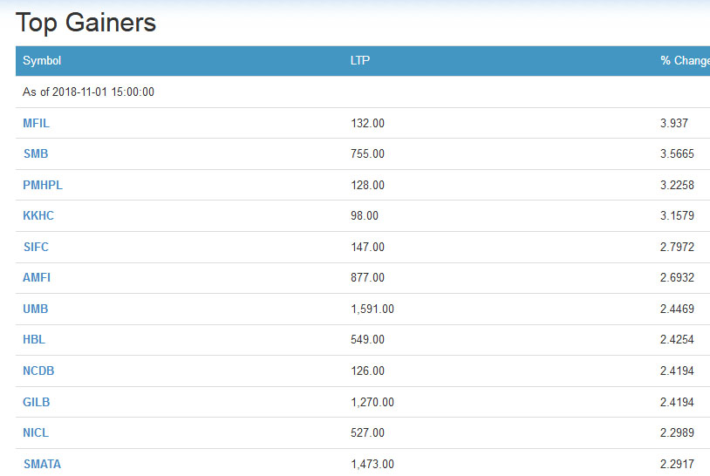Click the SMB percent change 3.5665
The width and height of the screenshot is (710, 476).
click(677, 153)
